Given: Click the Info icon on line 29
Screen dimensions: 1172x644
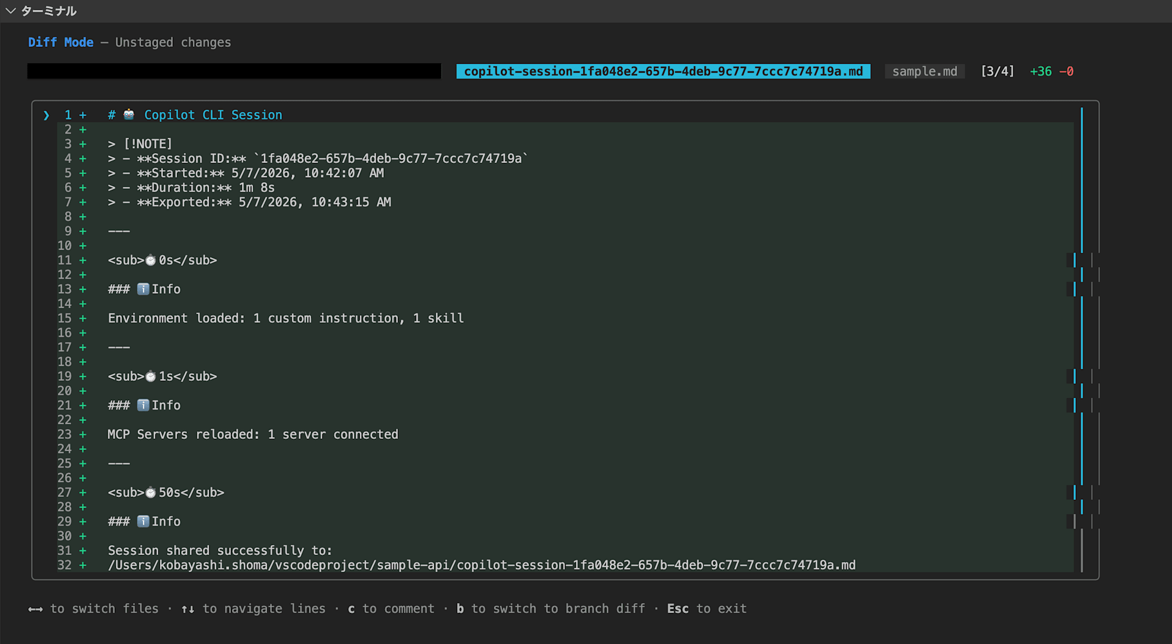Looking at the screenshot, I should pyautogui.click(x=143, y=521).
